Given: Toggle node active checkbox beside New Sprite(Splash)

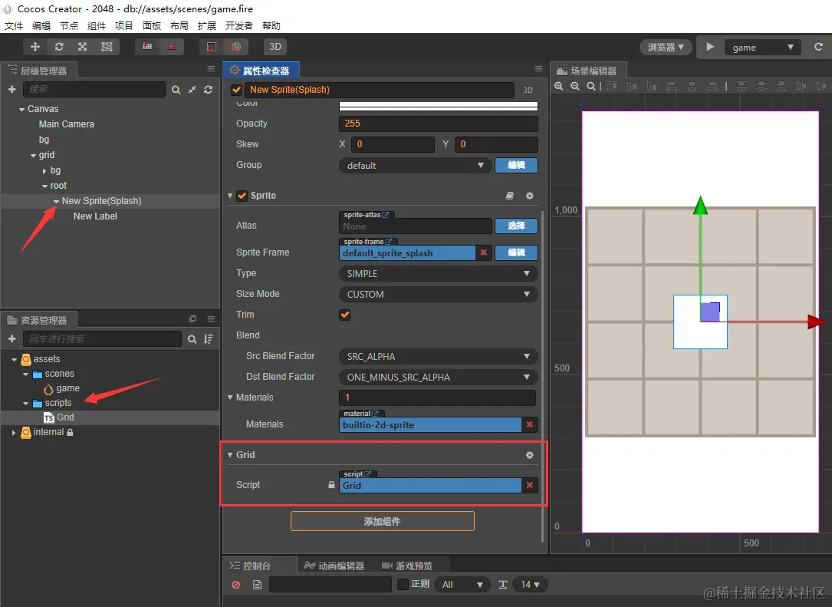Looking at the screenshot, I should pyautogui.click(x=237, y=90).
